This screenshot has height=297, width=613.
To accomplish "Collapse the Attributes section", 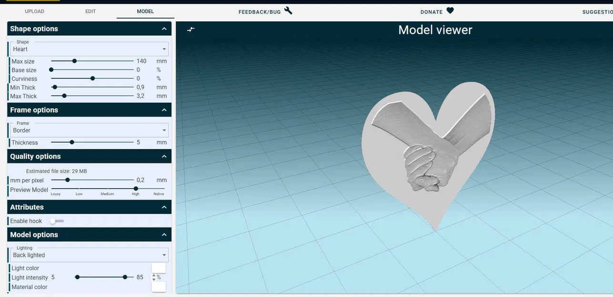I will click(163, 206).
